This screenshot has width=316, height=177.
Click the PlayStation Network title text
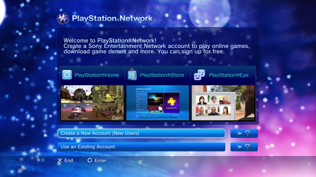coord(112,18)
